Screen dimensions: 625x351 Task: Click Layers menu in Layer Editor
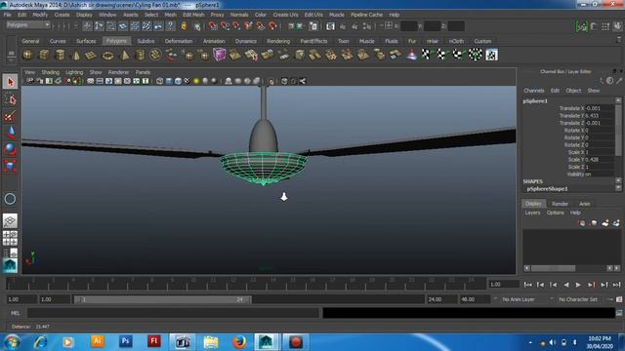tap(532, 213)
